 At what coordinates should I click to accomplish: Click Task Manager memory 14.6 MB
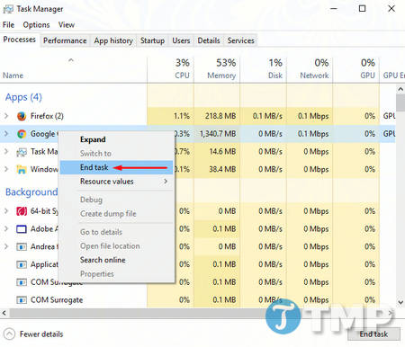222,152
